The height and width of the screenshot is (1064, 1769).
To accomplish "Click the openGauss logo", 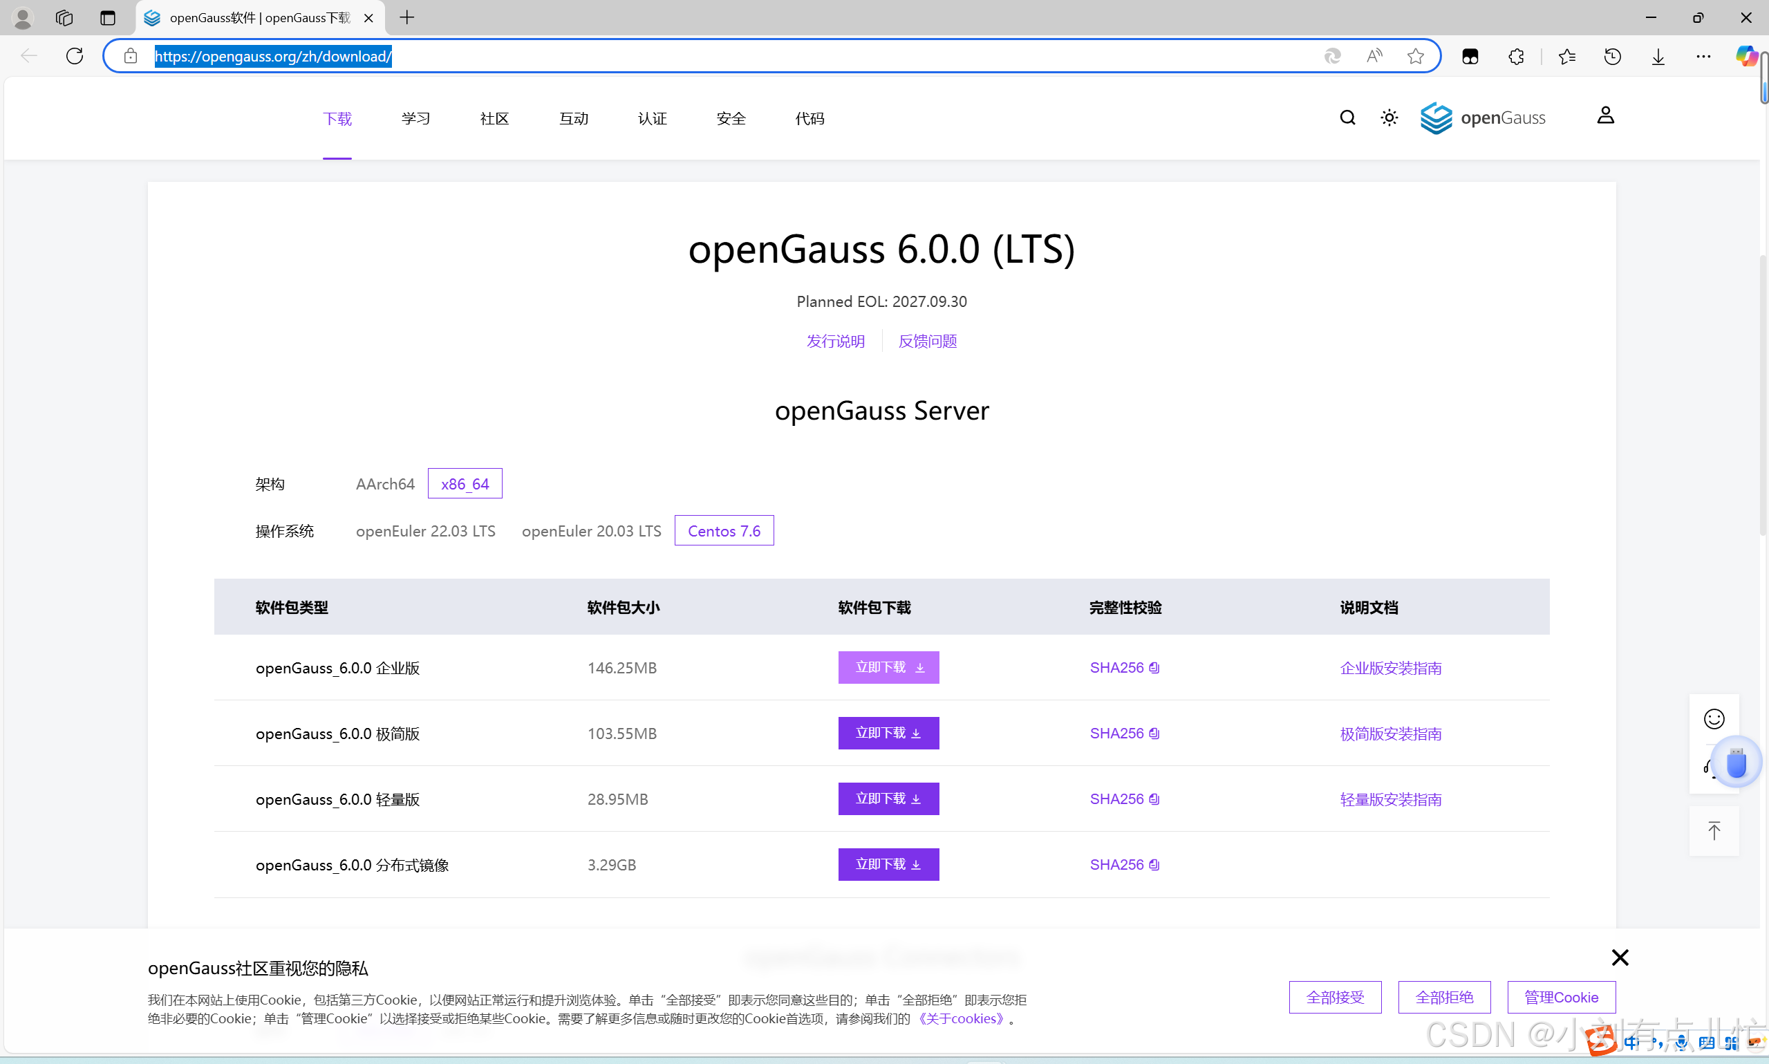I will (x=1483, y=117).
